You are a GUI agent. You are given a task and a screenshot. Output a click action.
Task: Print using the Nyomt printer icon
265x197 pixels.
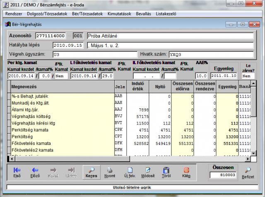pos(110,172)
